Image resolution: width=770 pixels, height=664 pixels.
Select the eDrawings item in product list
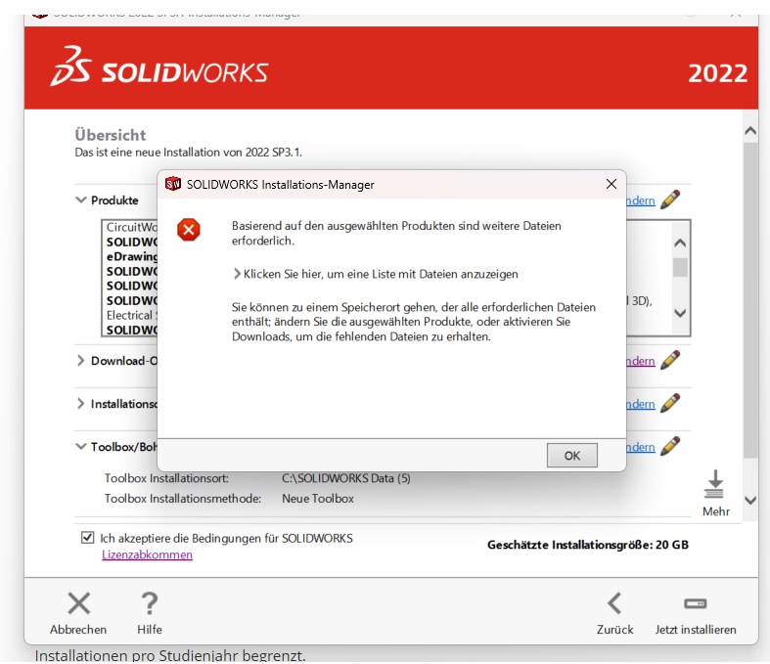point(132,256)
